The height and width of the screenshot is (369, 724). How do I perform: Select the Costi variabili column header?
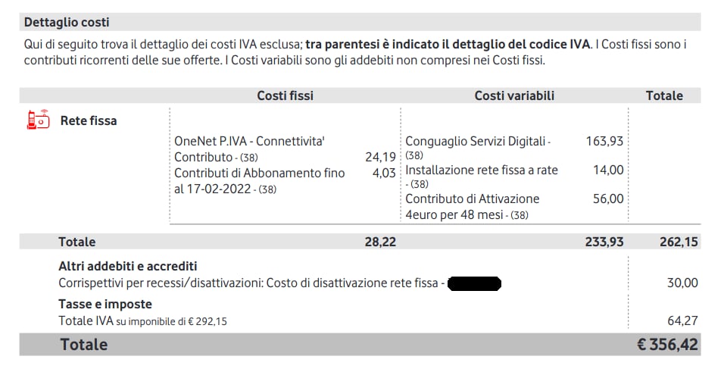[x=514, y=95]
